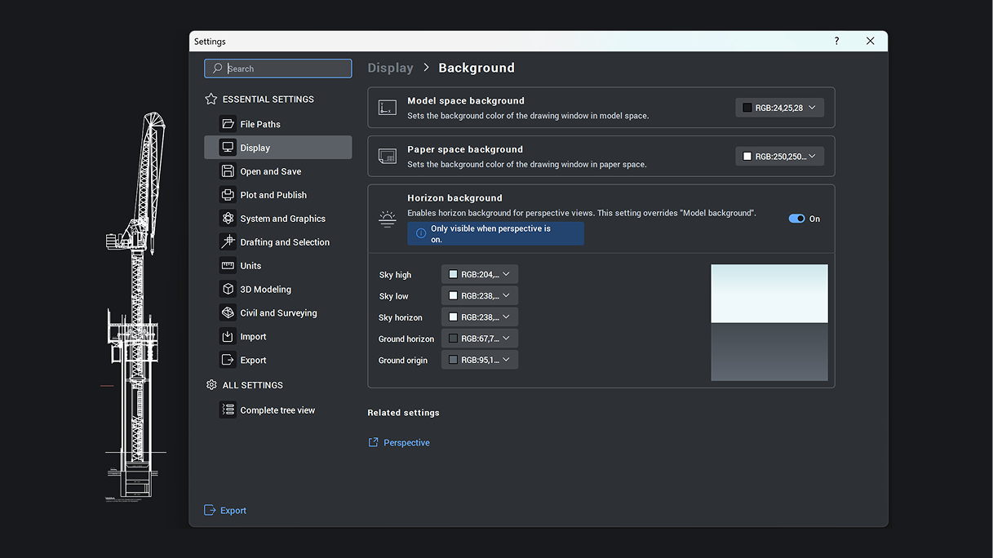Click the ESSENTIAL SETTINGS section header
993x558 pixels.
[x=268, y=100]
